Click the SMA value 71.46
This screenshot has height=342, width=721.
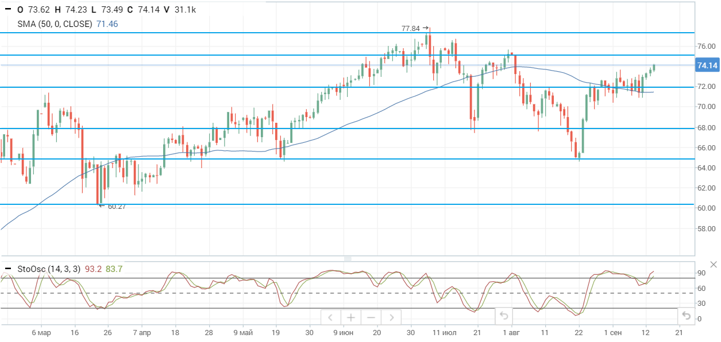tap(107, 24)
